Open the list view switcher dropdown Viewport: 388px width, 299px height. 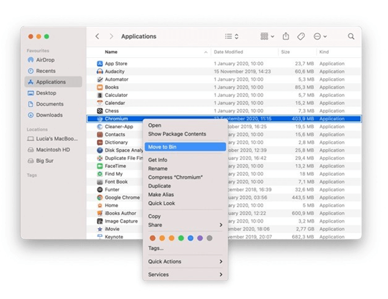(x=232, y=37)
